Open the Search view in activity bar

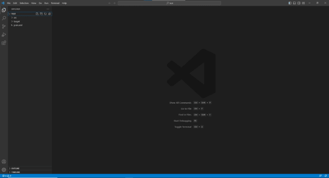tap(4, 18)
